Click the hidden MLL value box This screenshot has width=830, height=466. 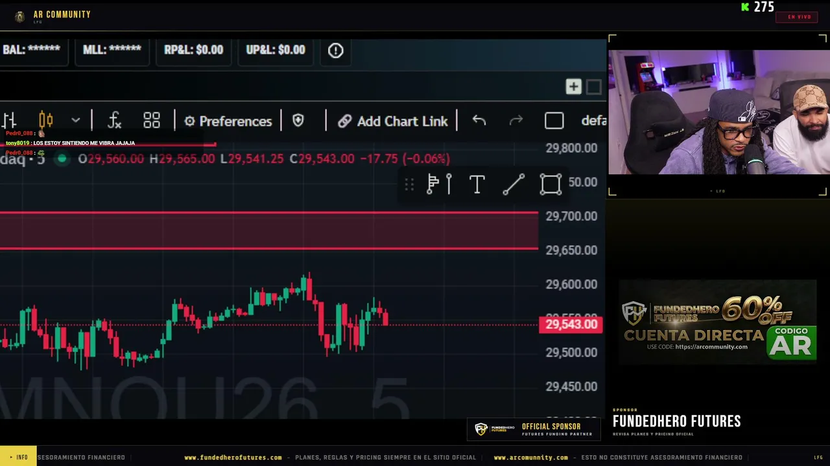pyautogui.click(x=112, y=50)
